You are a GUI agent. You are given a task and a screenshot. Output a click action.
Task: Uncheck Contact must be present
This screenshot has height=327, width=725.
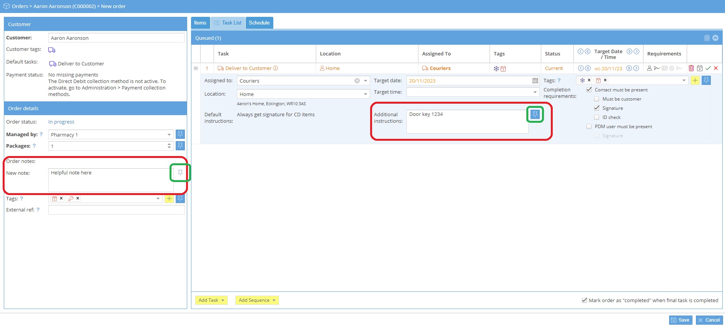[589, 90]
